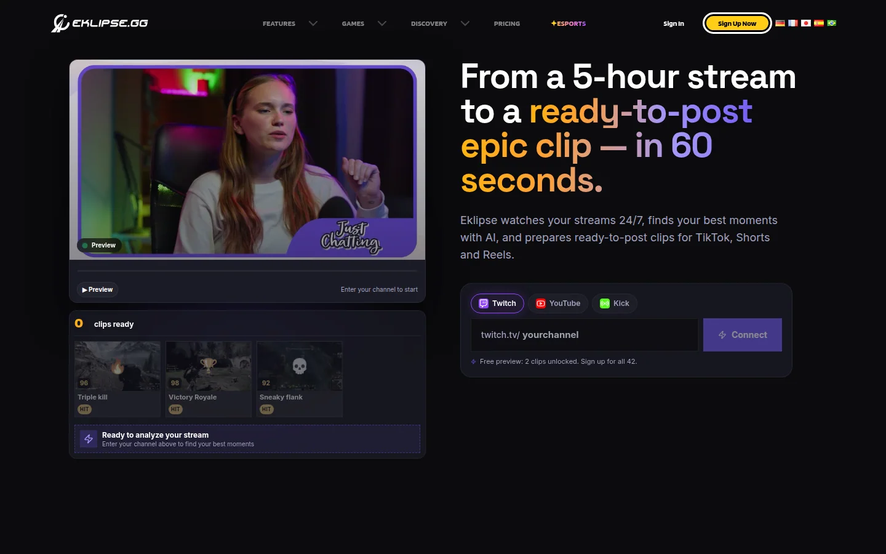Click 'Eklipse watches your streams 24/7' paragraph
The image size is (886, 554).
[619, 238]
